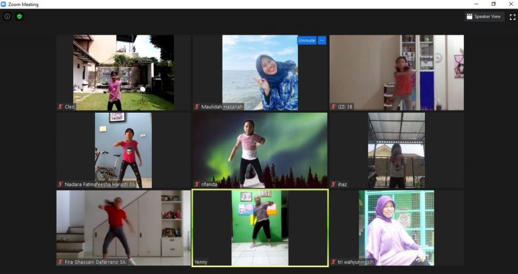The image size is (518, 274).
Task: Select rifanda's aurora background video
Action: (x=260, y=150)
